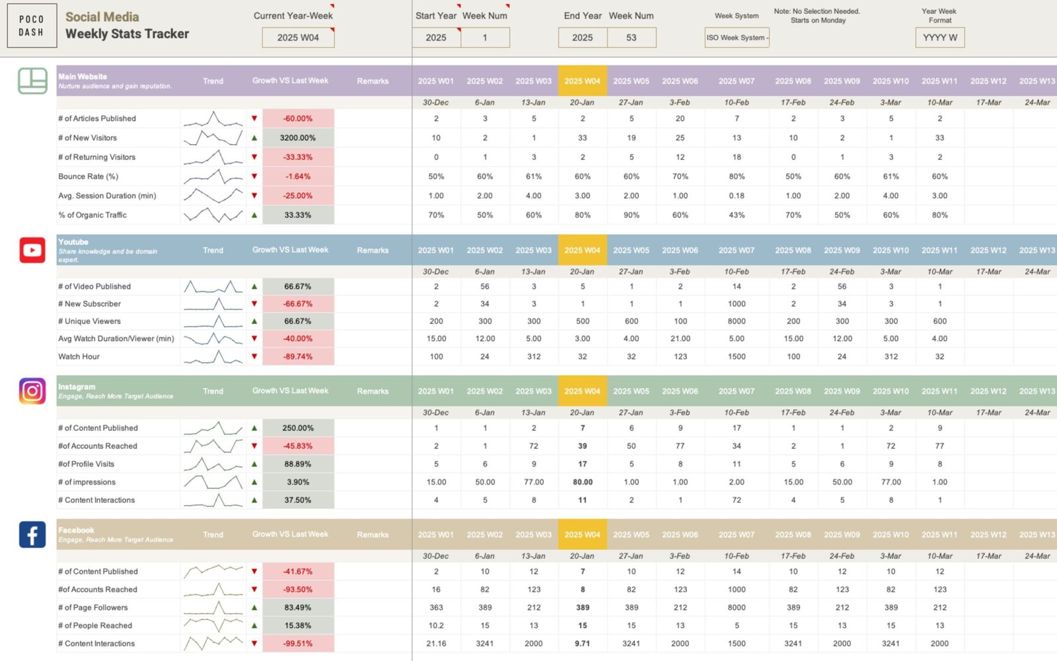This screenshot has height=661, width=1057.
Task: Click red down arrow for Articles Published
Action: 254,119
